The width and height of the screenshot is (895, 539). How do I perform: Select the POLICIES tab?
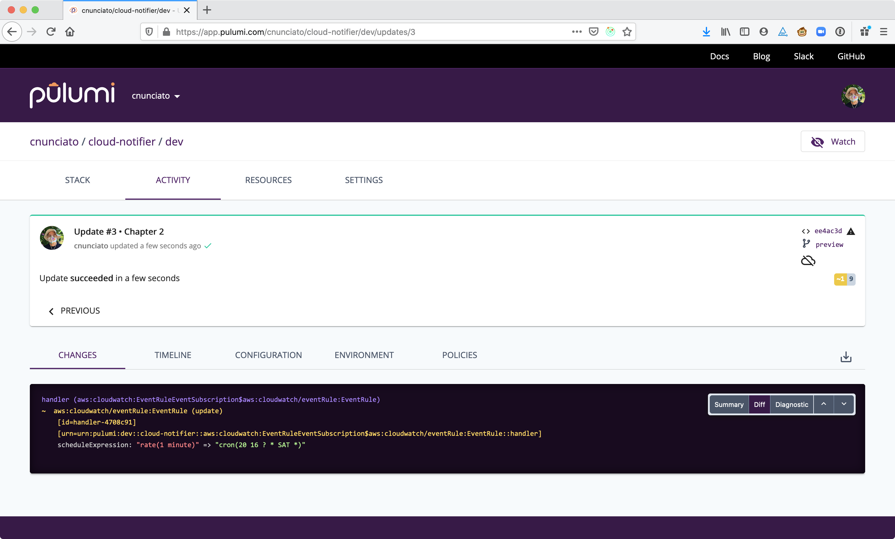[x=459, y=355]
